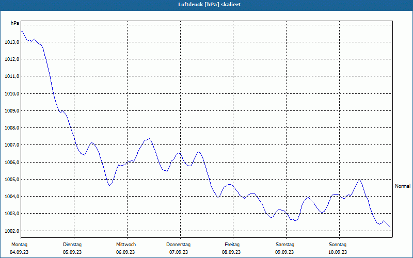Click the 1009,0 y-axis value
This screenshot has height=258, width=413.
point(12,111)
